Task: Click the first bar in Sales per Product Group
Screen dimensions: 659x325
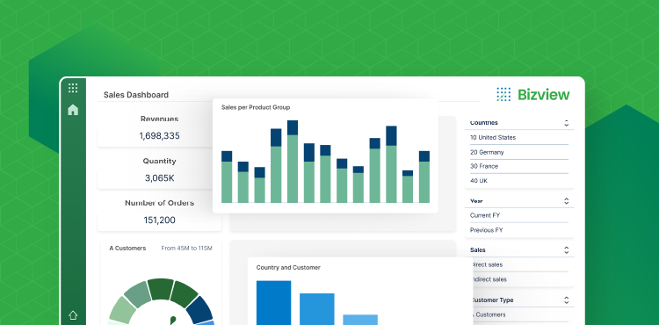Action: (x=227, y=177)
